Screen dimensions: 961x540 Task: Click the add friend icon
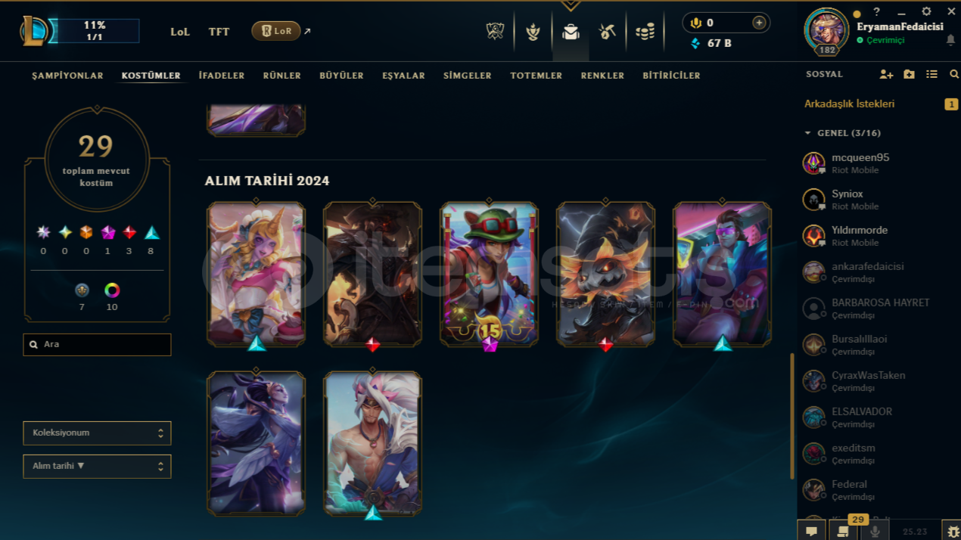pos(886,74)
